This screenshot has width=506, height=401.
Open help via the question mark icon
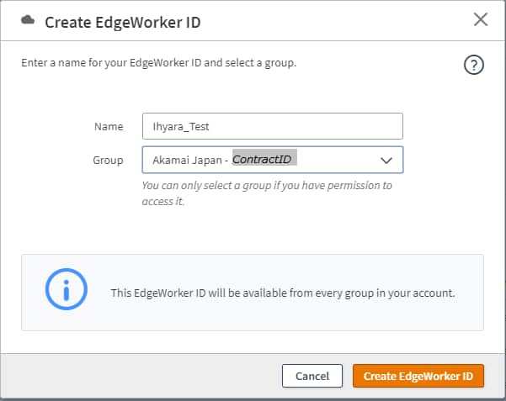tap(474, 66)
